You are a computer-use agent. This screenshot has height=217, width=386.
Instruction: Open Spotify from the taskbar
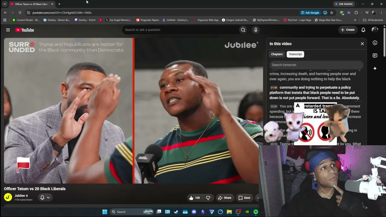coord(256,212)
